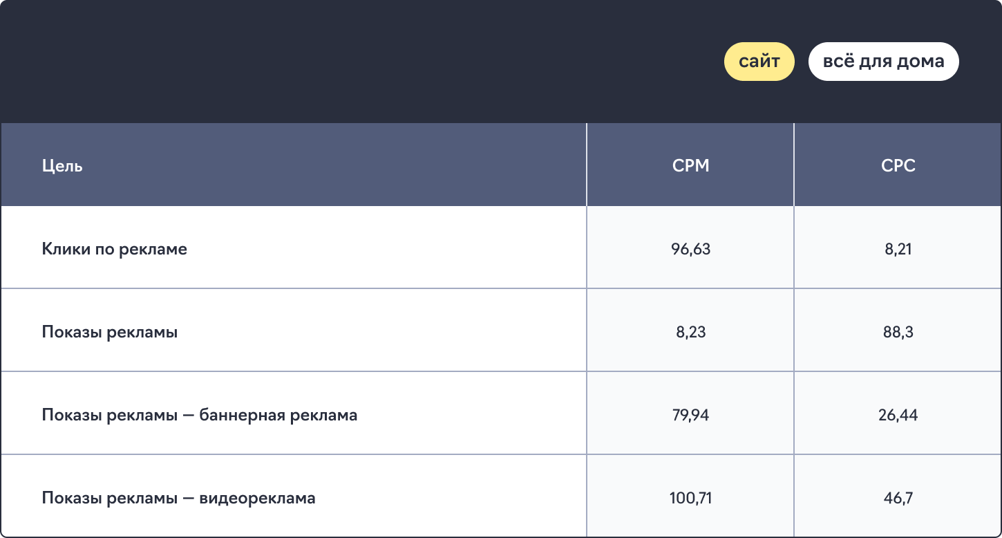Click the word "баннерная" in third row

coord(240,416)
